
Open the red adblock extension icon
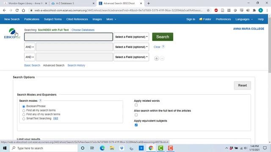click(x=216, y=10)
